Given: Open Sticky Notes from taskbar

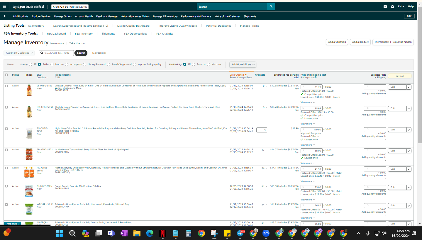Looking at the screenshot, I should 227,233.
